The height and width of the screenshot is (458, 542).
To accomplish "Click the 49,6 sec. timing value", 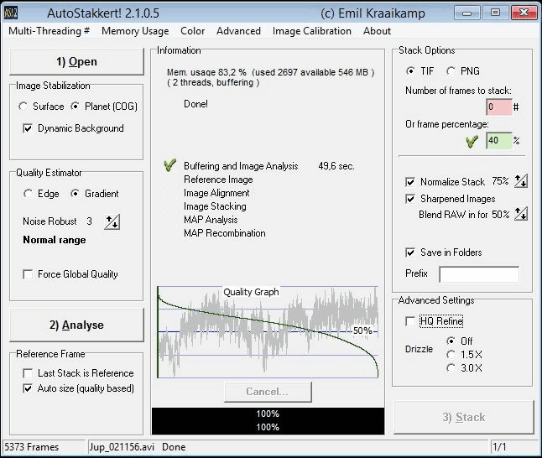I will 336,166.
